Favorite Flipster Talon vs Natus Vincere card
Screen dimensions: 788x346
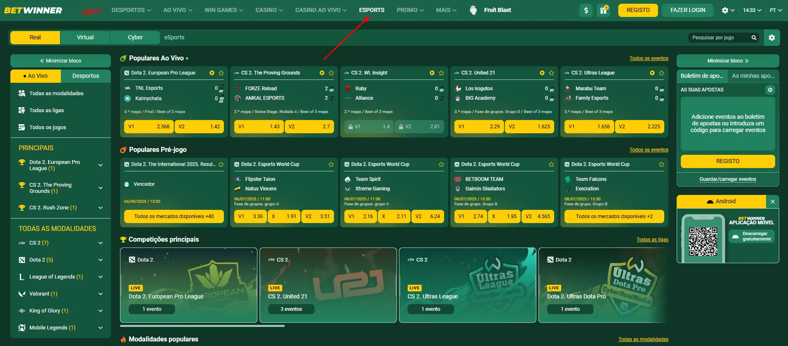pyautogui.click(x=332, y=164)
